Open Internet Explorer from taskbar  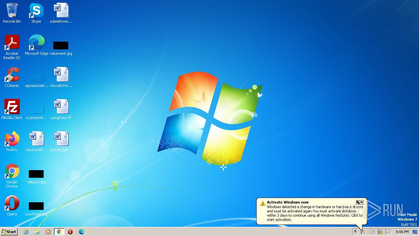coord(26,232)
